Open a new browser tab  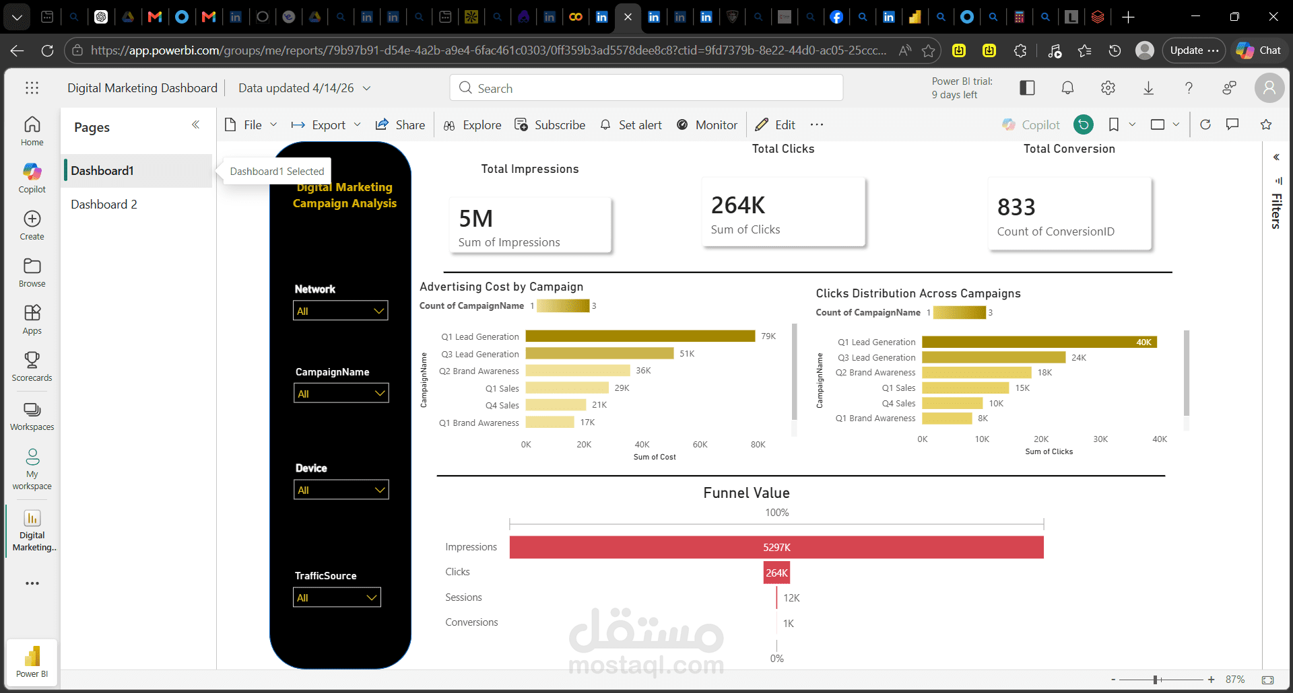[1129, 17]
